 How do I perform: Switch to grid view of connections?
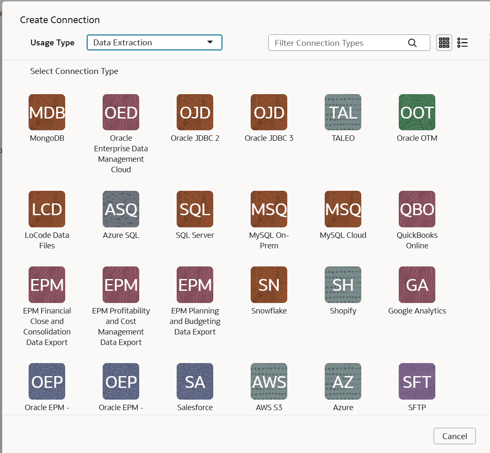(444, 42)
